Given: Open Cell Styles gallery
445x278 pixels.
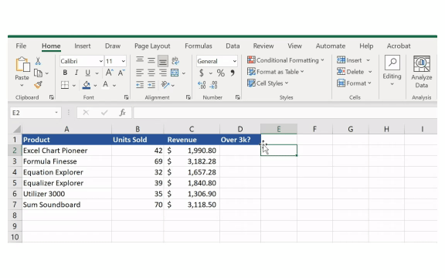Looking at the screenshot, I should 267,83.
